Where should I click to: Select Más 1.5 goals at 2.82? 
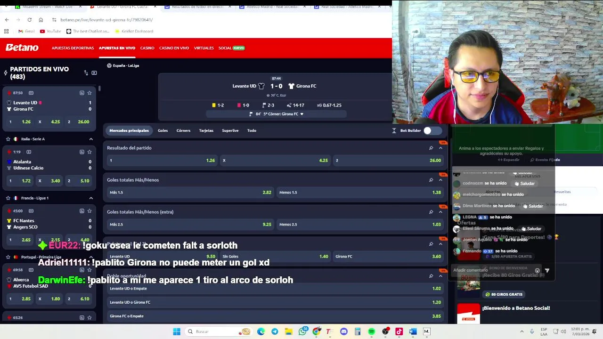tap(190, 193)
